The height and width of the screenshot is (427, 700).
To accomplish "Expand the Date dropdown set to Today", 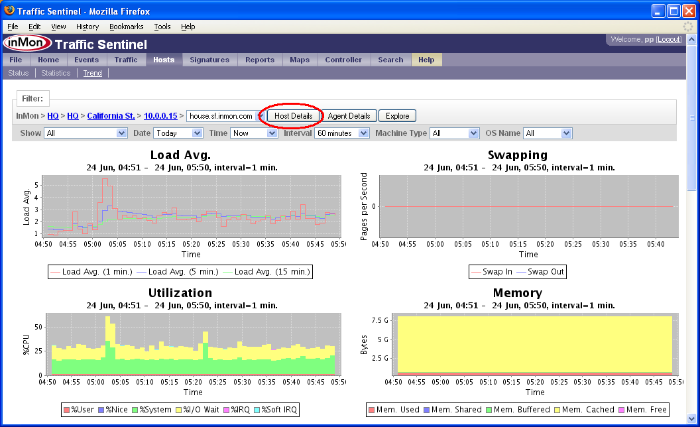I will pos(178,133).
